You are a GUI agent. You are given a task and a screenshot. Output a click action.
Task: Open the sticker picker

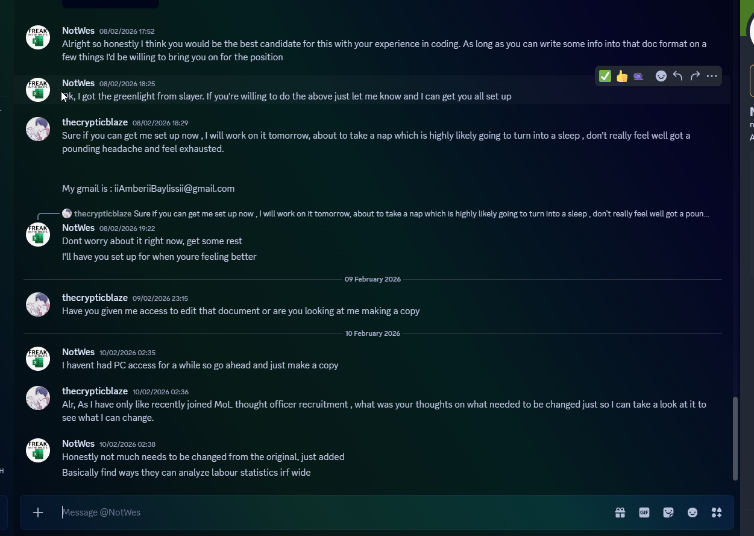pos(668,512)
